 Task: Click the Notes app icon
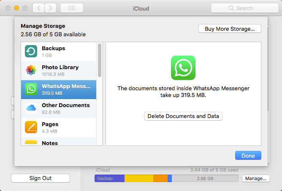31,143
